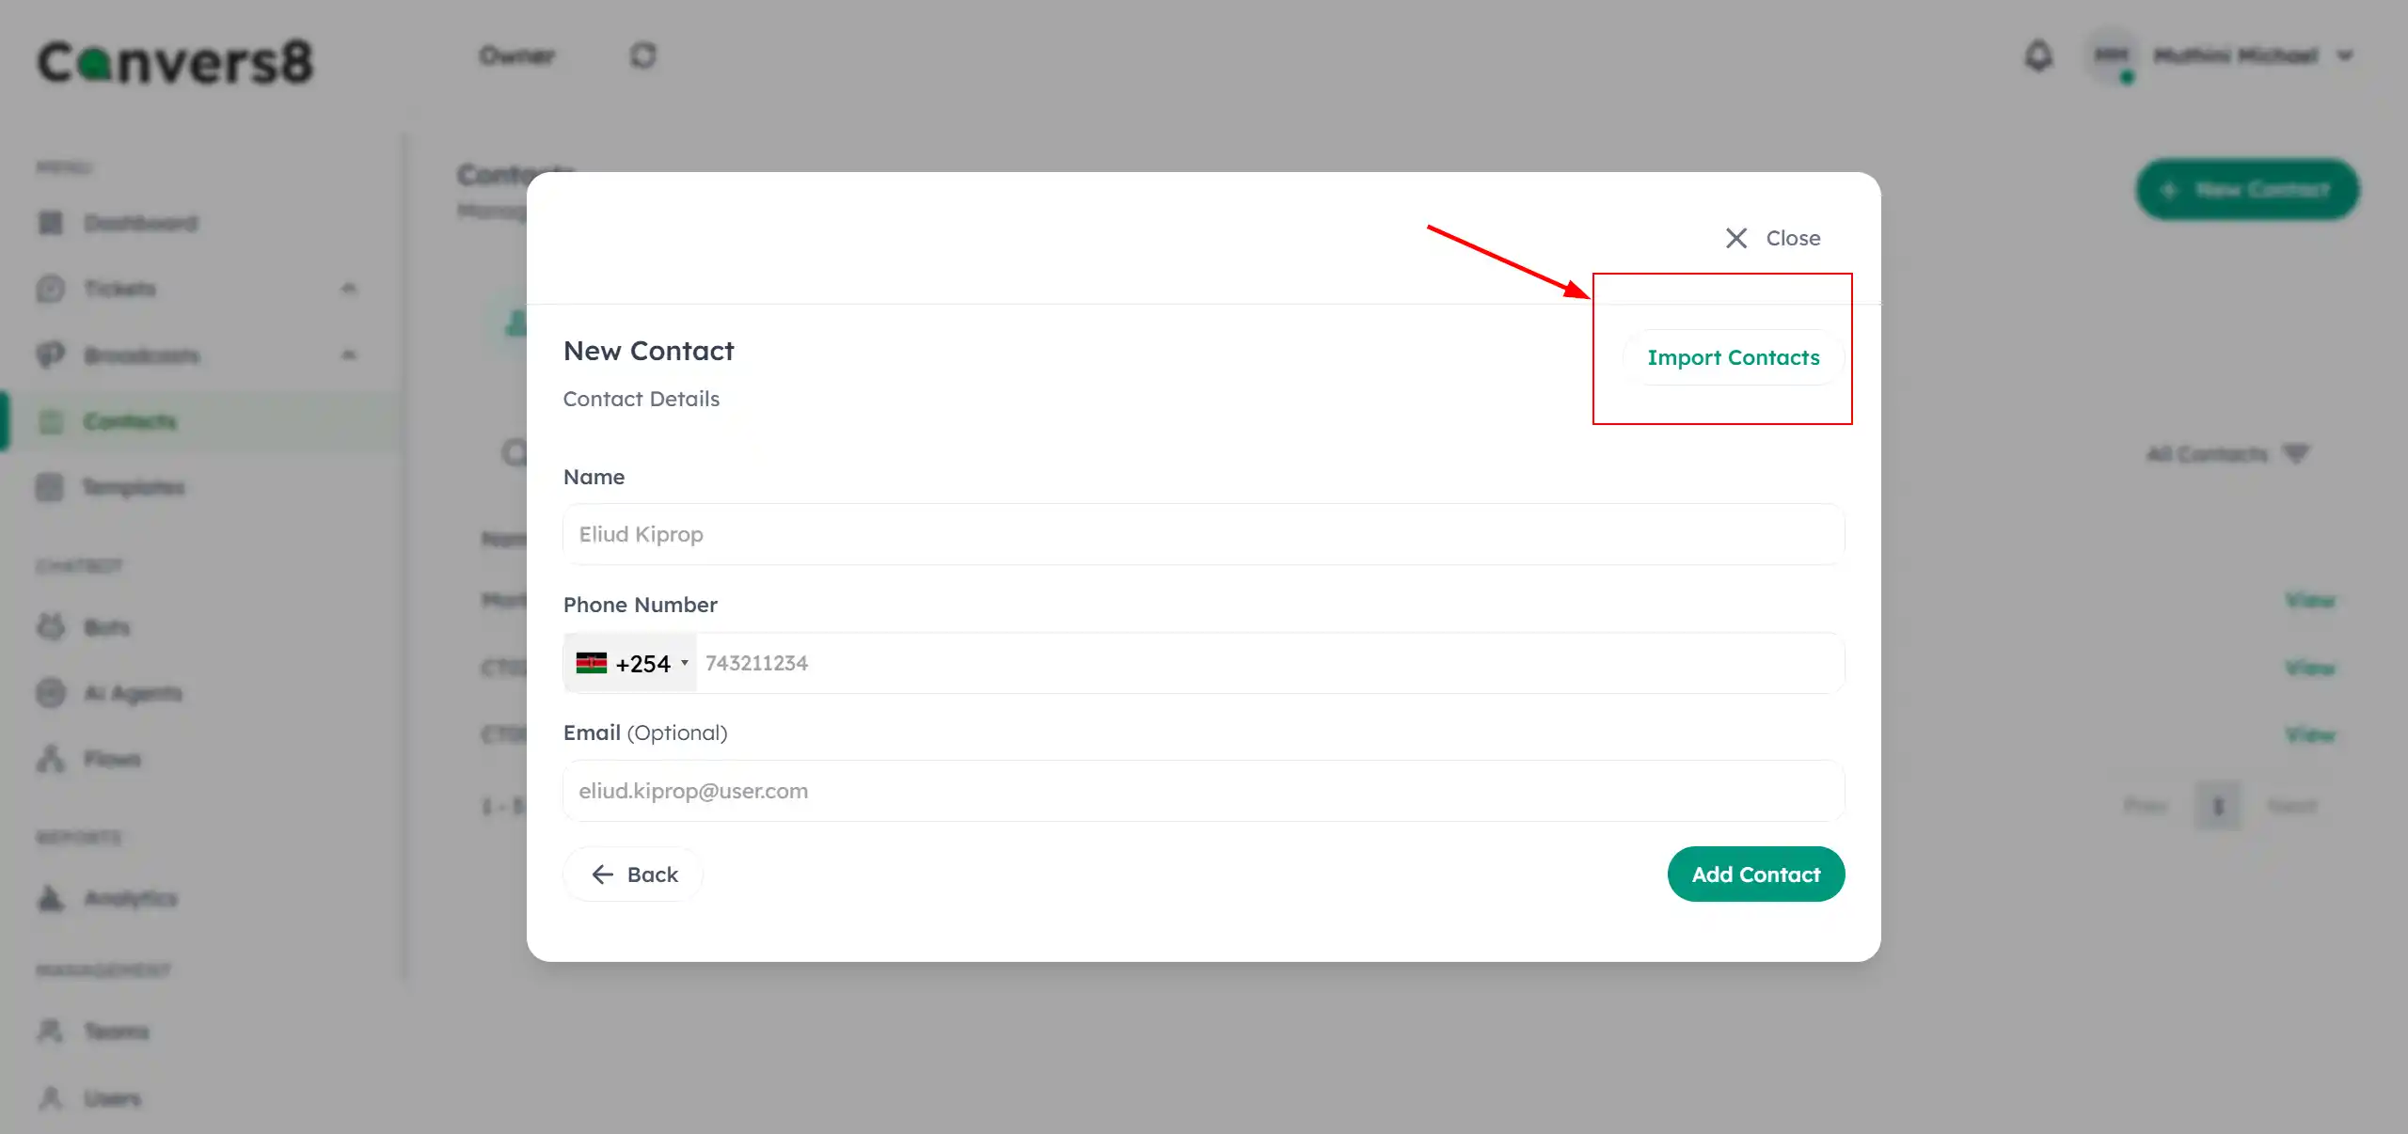
Task: Click the notification bell icon
Action: point(2039,55)
